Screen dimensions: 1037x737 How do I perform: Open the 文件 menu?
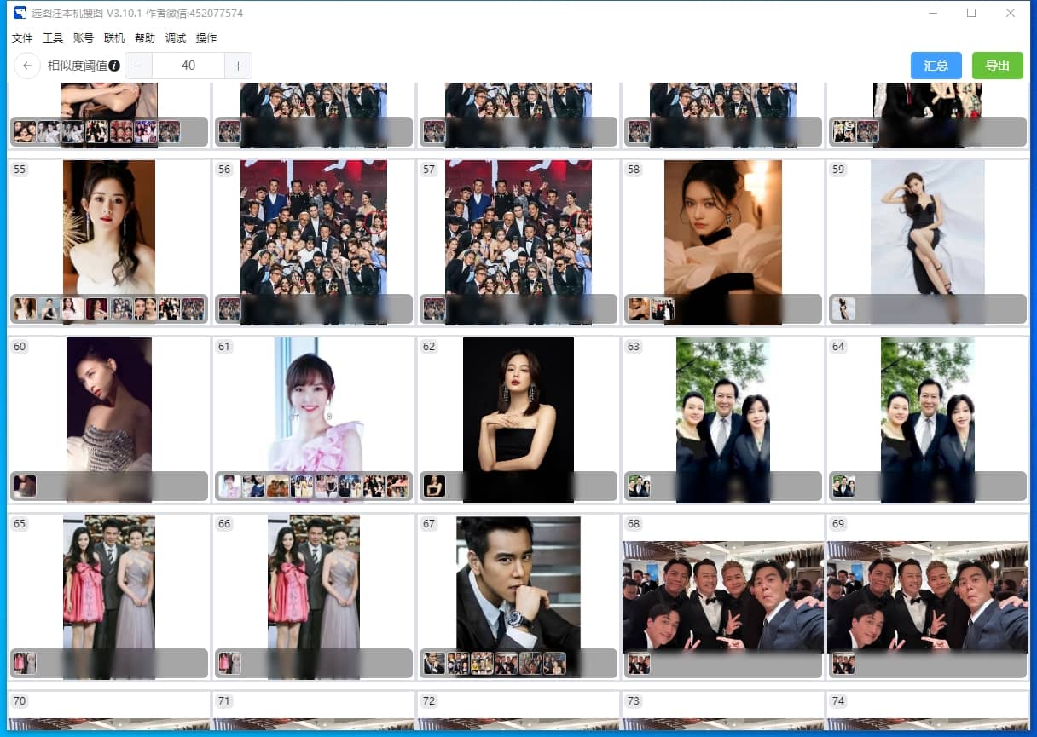(22, 38)
